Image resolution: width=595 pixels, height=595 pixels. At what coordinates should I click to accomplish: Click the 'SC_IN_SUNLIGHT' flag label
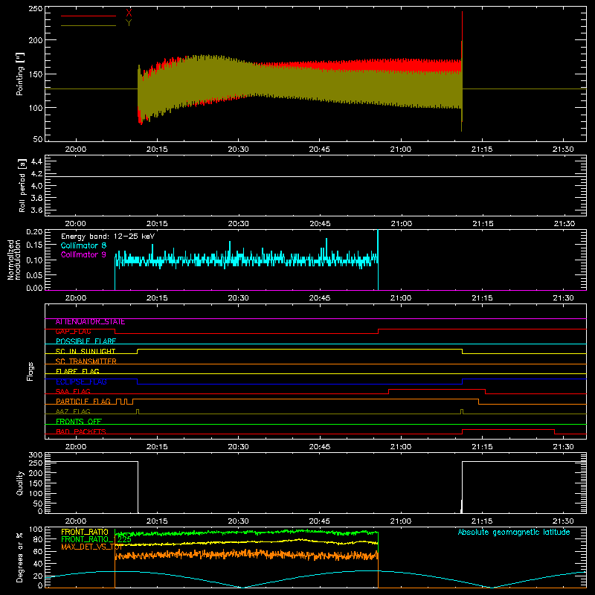tap(86, 351)
